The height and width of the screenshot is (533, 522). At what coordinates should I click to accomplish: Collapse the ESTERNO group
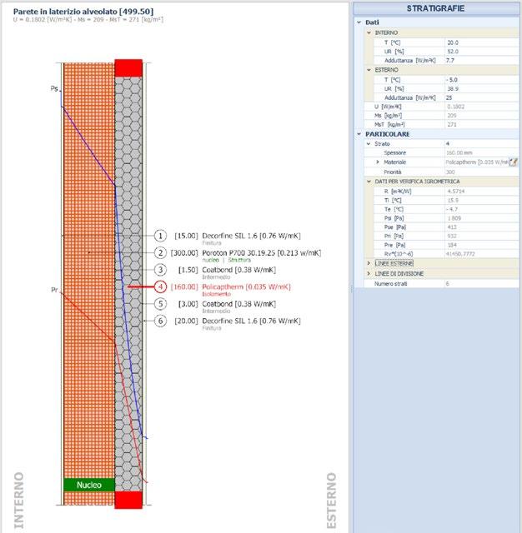[x=369, y=70]
